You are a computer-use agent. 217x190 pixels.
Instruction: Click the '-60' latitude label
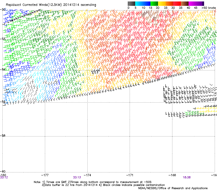[x=3, y=171]
